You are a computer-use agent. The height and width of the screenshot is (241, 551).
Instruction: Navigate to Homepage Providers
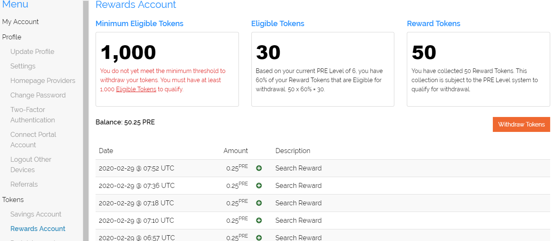pos(43,81)
